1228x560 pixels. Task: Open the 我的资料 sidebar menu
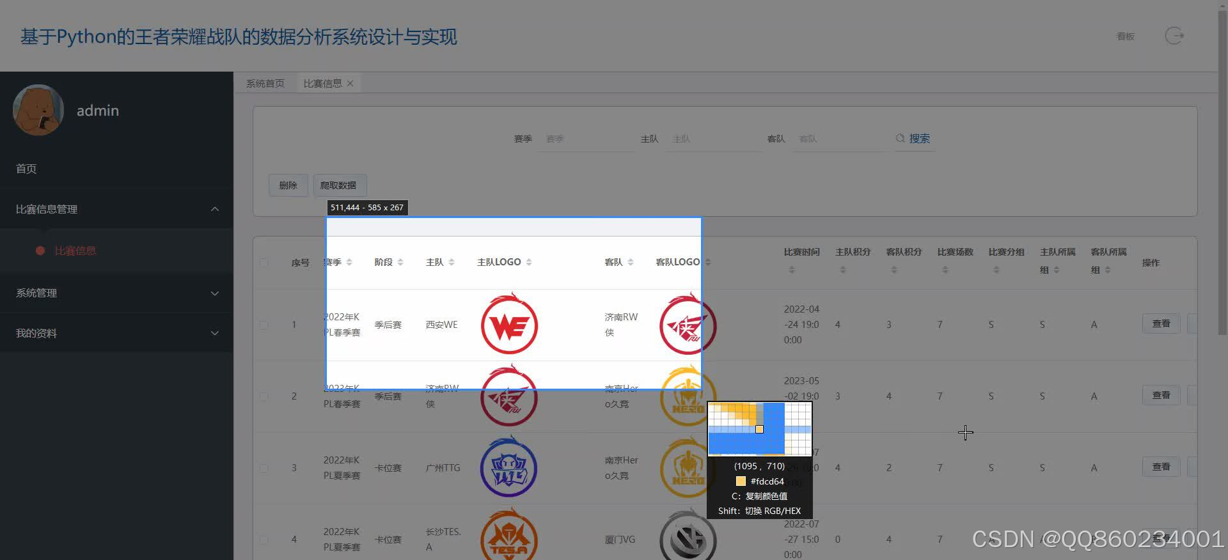click(x=116, y=333)
